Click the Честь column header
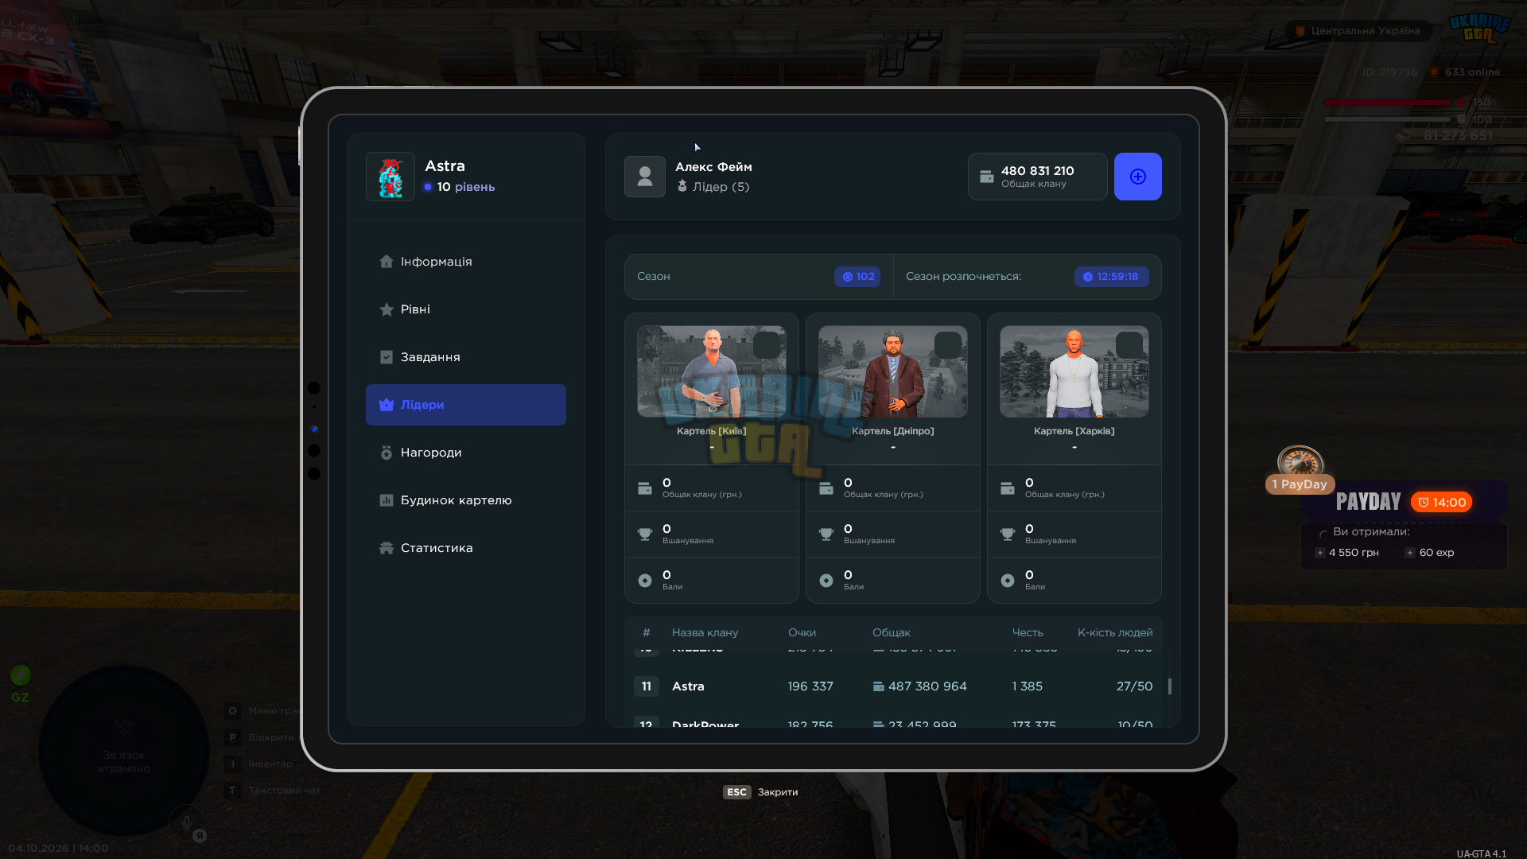The width and height of the screenshot is (1527, 859). click(x=1028, y=633)
